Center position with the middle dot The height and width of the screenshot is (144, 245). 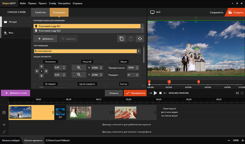41,71
